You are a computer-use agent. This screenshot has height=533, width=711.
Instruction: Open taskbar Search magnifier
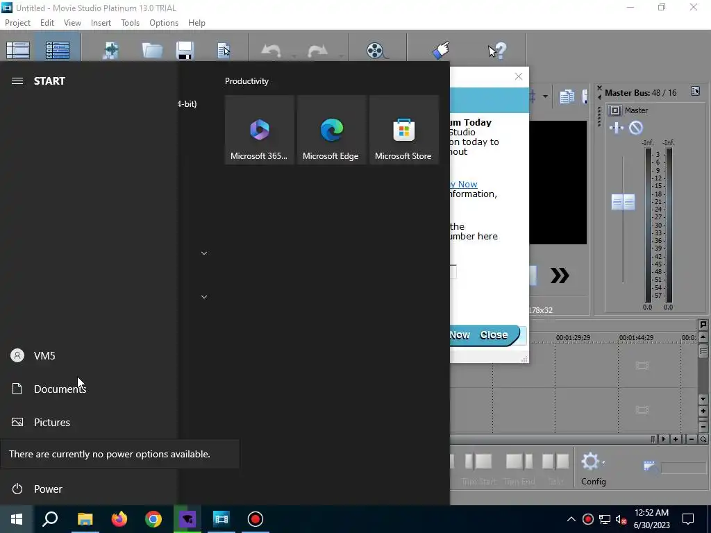pos(50,519)
